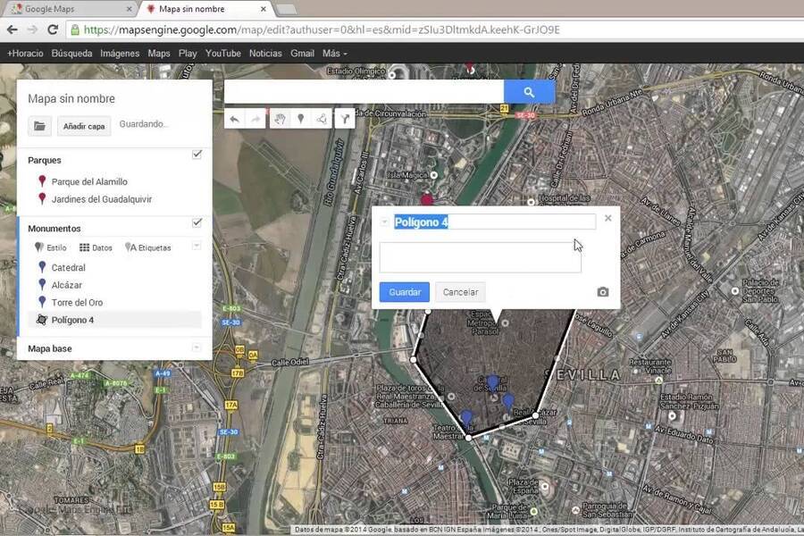Choose the draw line tool
Viewport: 804px width, 536px height.
321,119
